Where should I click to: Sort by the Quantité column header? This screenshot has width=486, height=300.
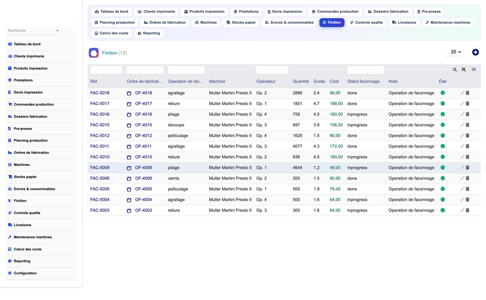[x=301, y=82]
